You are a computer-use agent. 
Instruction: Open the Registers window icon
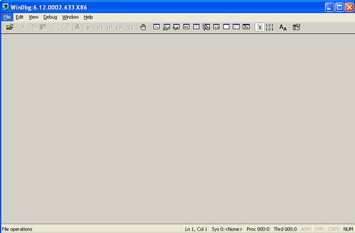point(186,27)
